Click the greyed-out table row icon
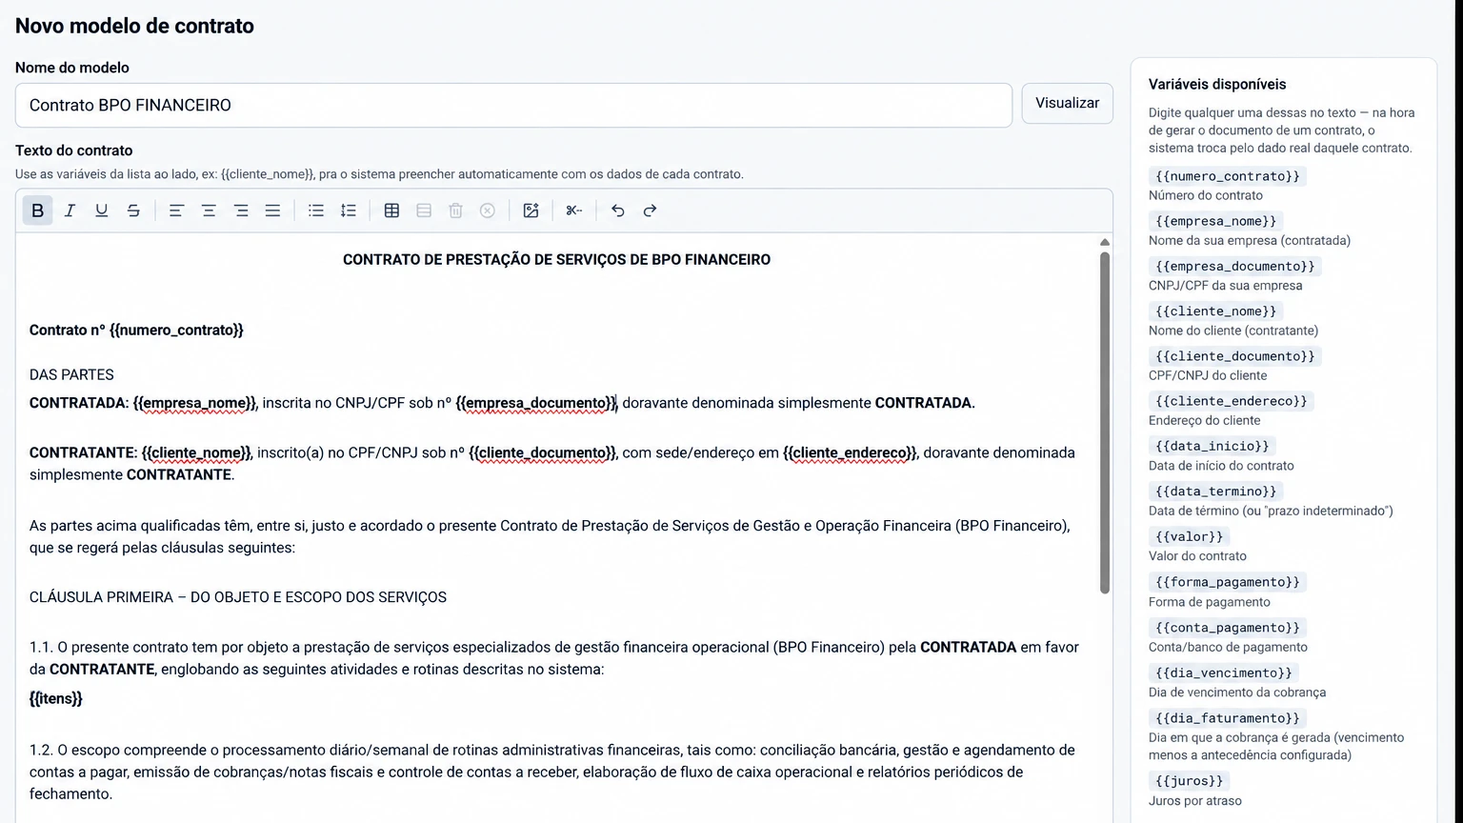This screenshot has width=1463, height=823. click(424, 211)
